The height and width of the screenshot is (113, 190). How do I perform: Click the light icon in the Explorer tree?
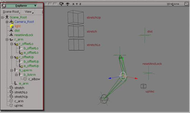click(x=12, y=26)
